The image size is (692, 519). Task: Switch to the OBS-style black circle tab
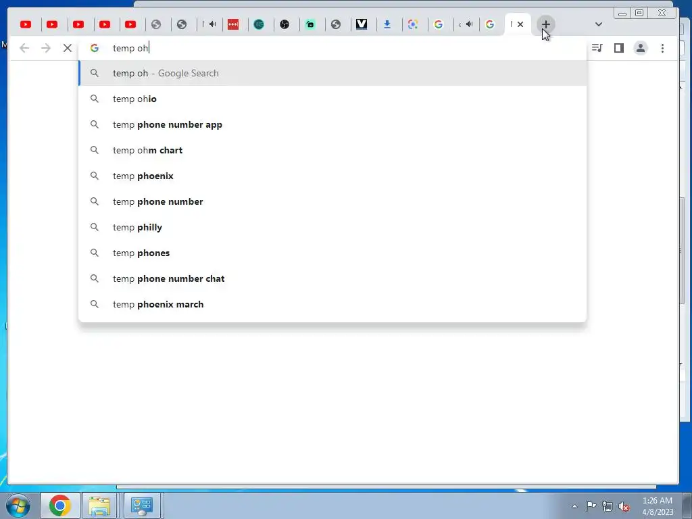[285, 24]
